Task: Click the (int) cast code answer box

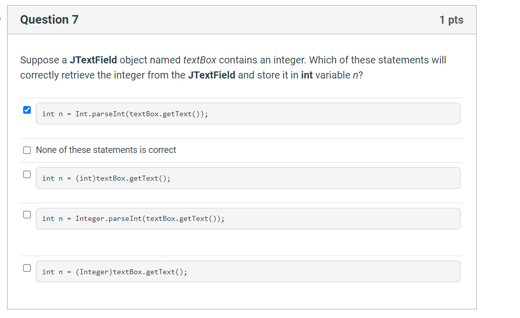Action: click(x=248, y=178)
